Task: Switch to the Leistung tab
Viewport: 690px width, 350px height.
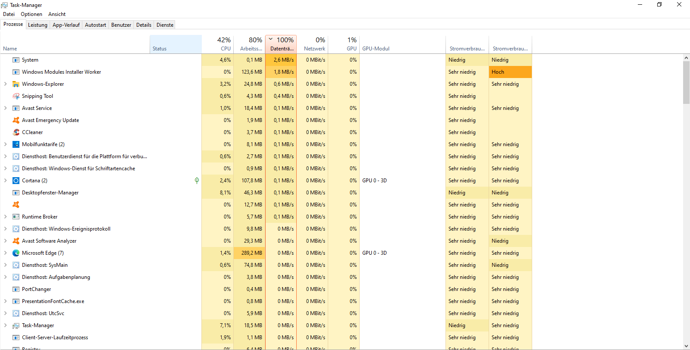Action: [x=38, y=25]
